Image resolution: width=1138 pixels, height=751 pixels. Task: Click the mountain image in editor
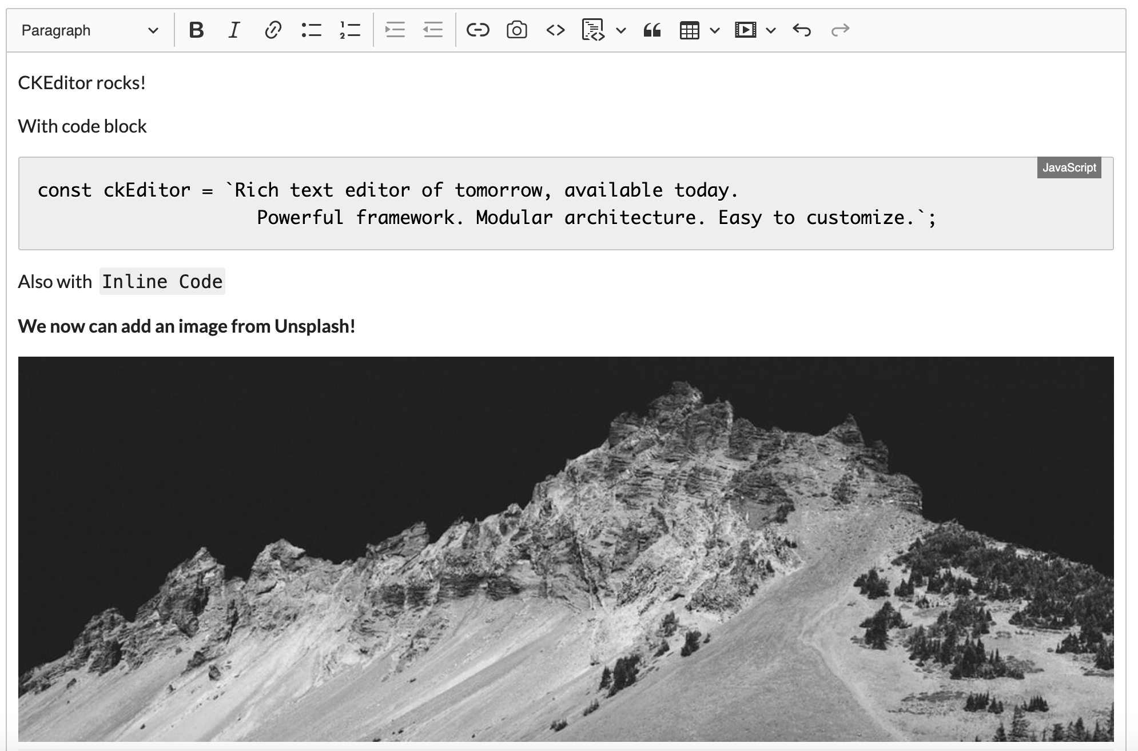[x=566, y=549]
